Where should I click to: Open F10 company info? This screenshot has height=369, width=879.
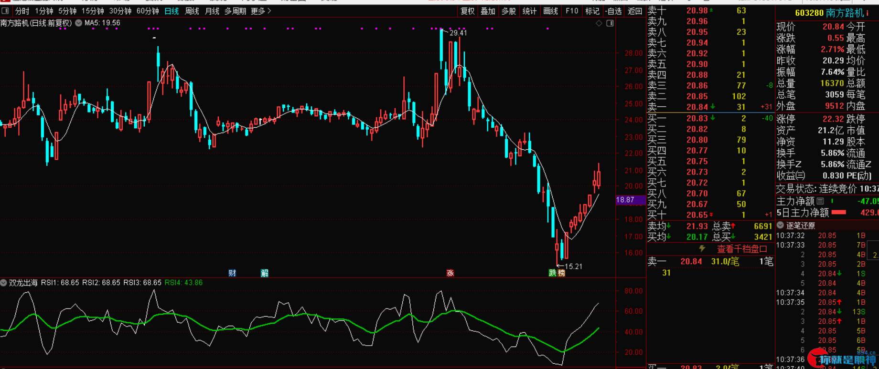(x=571, y=11)
